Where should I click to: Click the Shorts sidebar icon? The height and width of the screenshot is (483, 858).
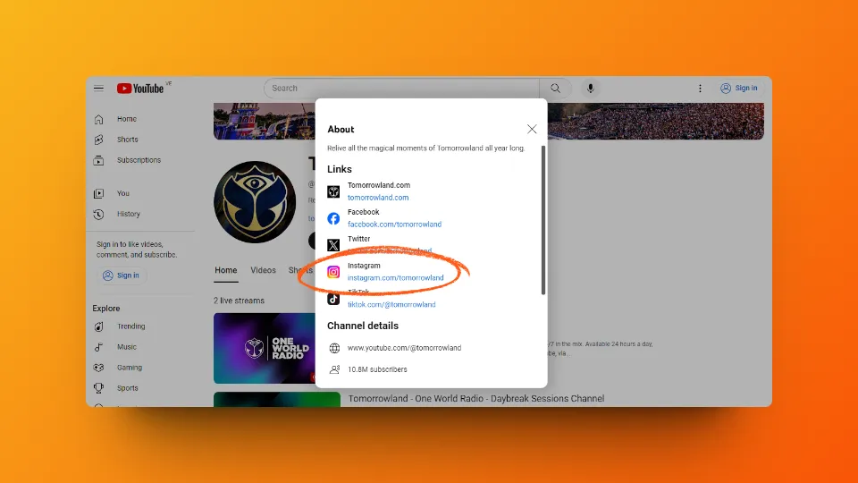pyautogui.click(x=98, y=140)
